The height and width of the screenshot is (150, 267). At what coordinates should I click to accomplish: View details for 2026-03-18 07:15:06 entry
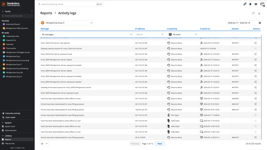click(x=256, y=110)
